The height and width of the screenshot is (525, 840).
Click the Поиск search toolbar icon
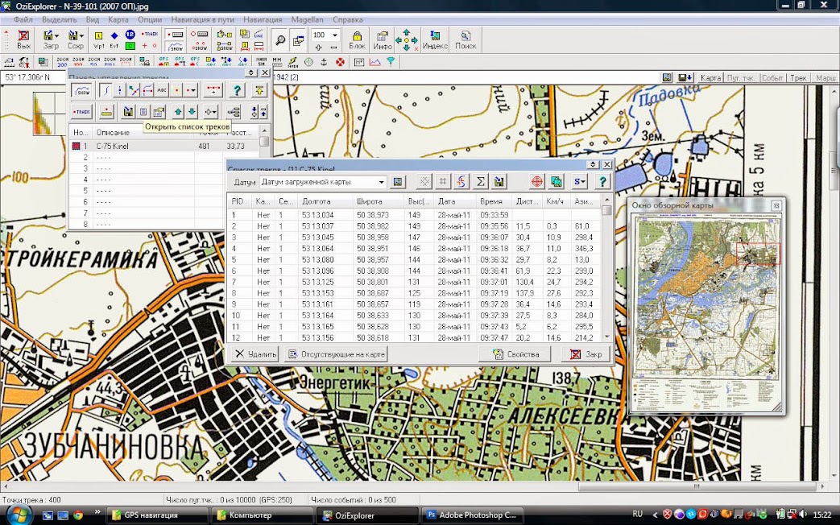(x=466, y=39)
